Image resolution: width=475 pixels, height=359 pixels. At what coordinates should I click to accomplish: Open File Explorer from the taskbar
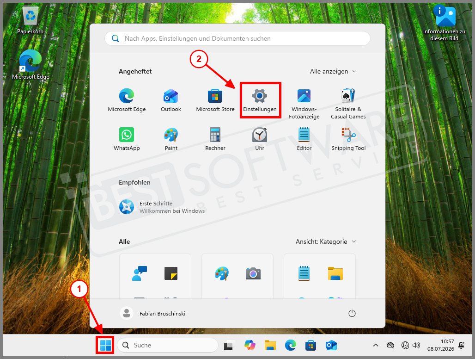[x=270, y=345]
